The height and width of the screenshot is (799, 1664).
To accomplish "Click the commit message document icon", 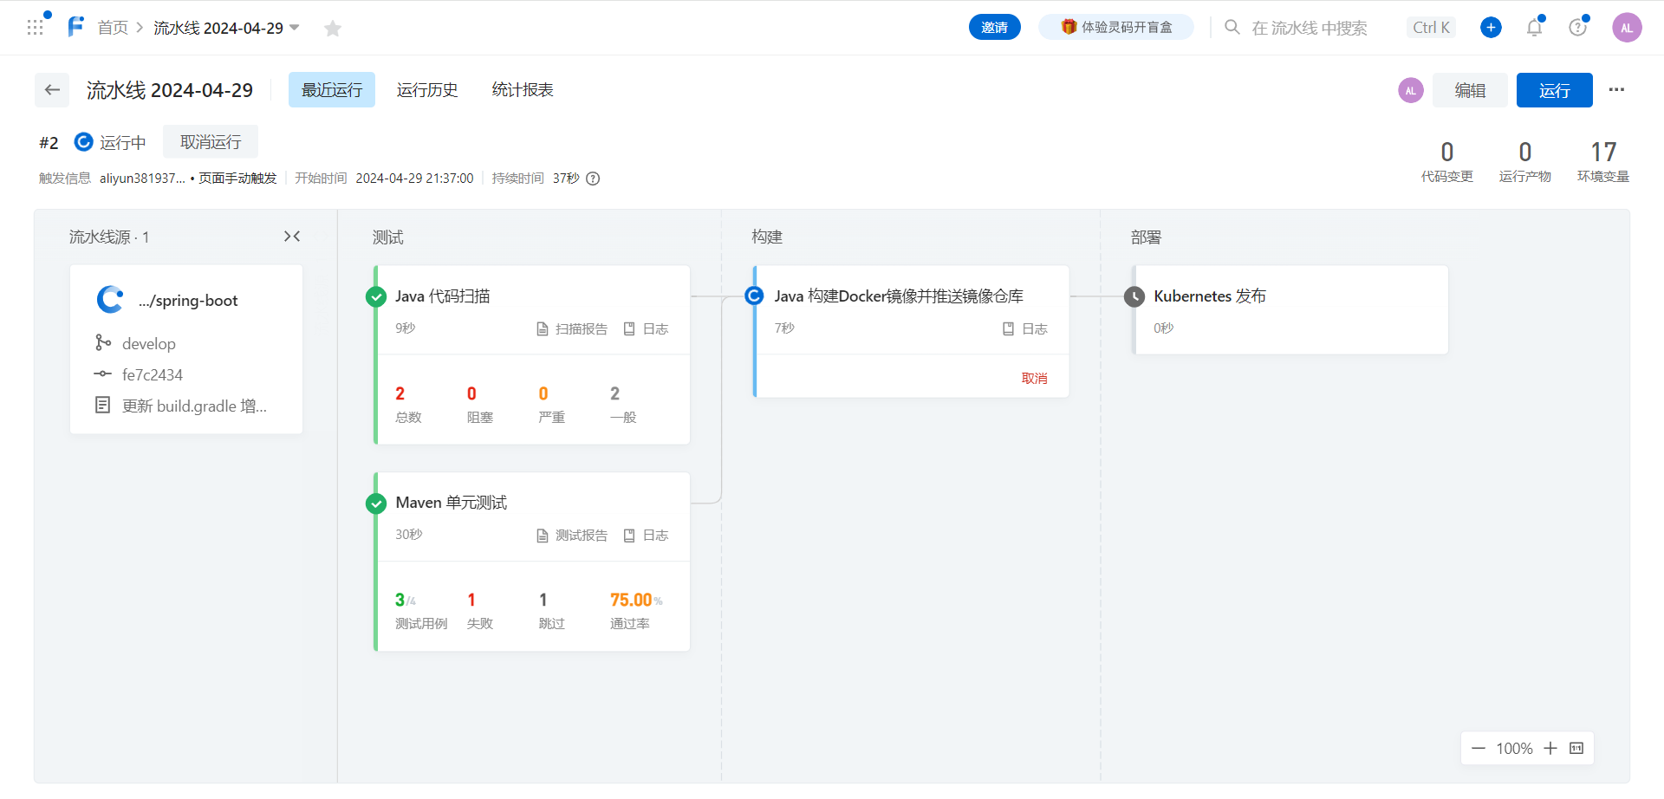I will pos(103,405).
